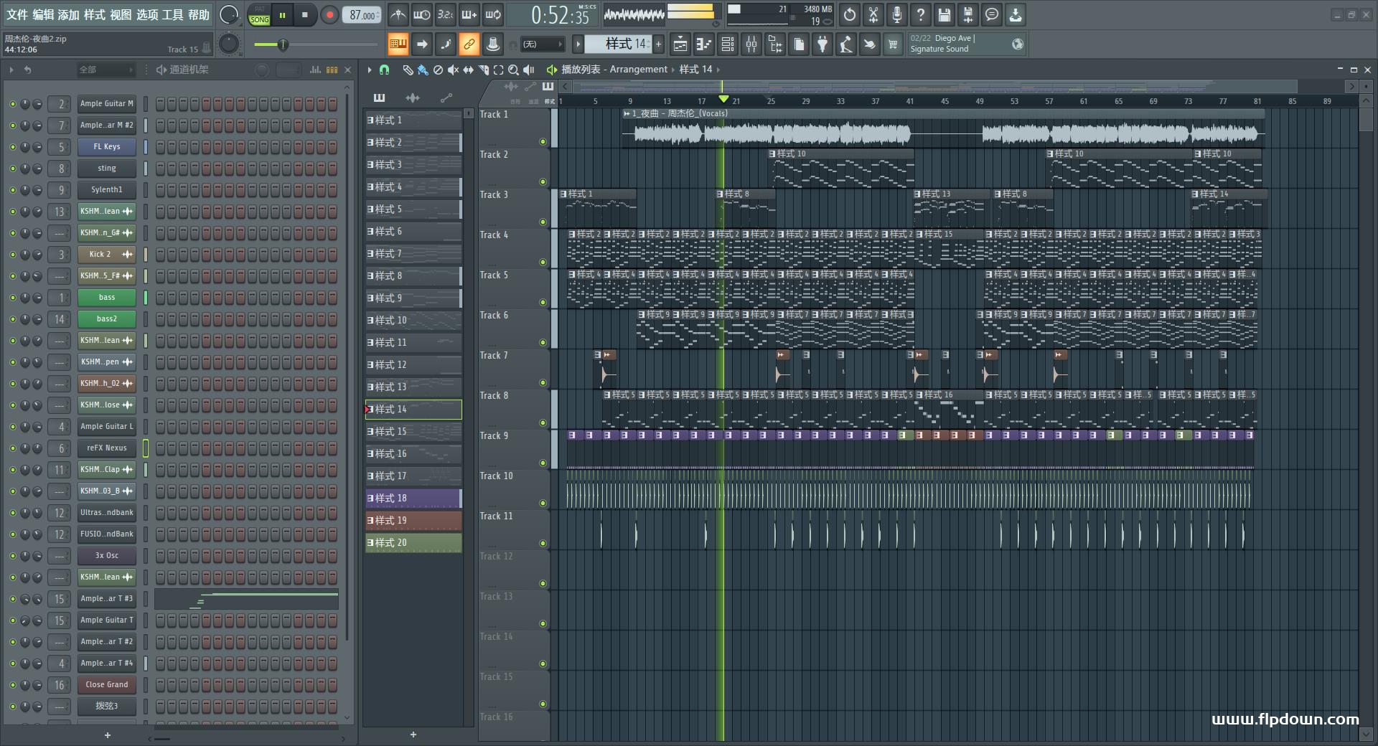Add new pattern with plus button
Screen dimensions: 1378x746
(x=658, y=44)
